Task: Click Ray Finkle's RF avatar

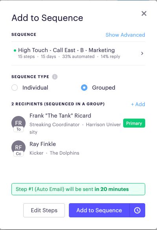Action: pos(18,147)
